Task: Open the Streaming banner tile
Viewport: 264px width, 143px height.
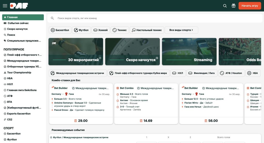Action: click(x=189, y=51)
